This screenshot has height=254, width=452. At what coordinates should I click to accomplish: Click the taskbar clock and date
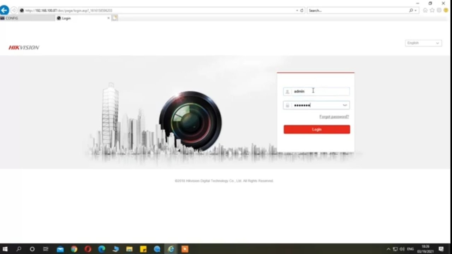coord(426,249)
